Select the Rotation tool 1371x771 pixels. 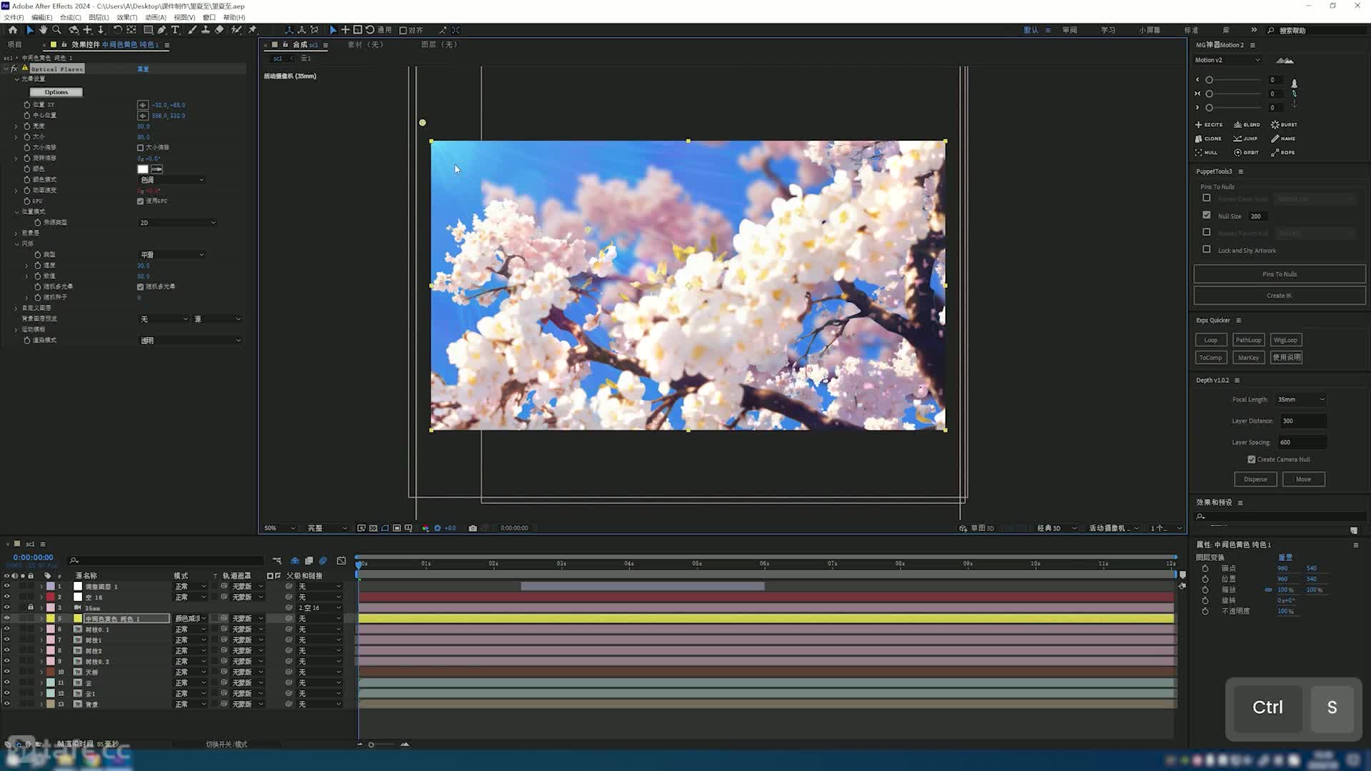coord(118,30)
